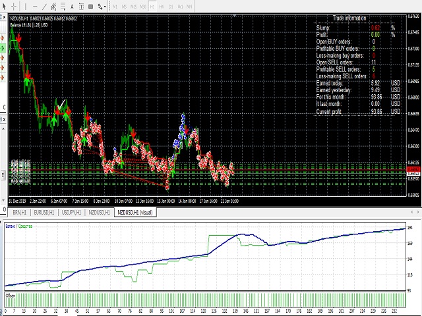Click the 'For this month:' label

(x=331, y=97)
